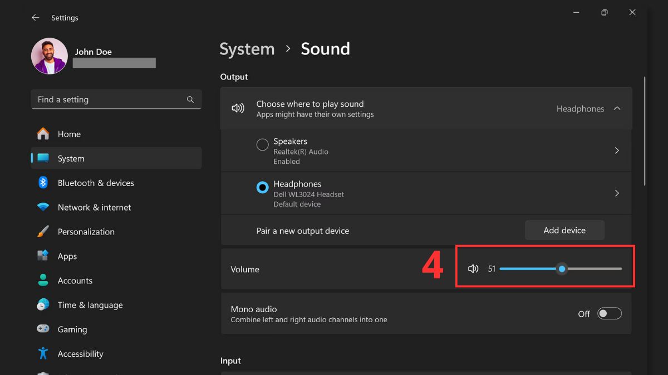Image resolution: width=668 pixels, height=375 pixels.
Task: Open Network & internet settings
Action: pyautogui.click(x=94, y=207)
